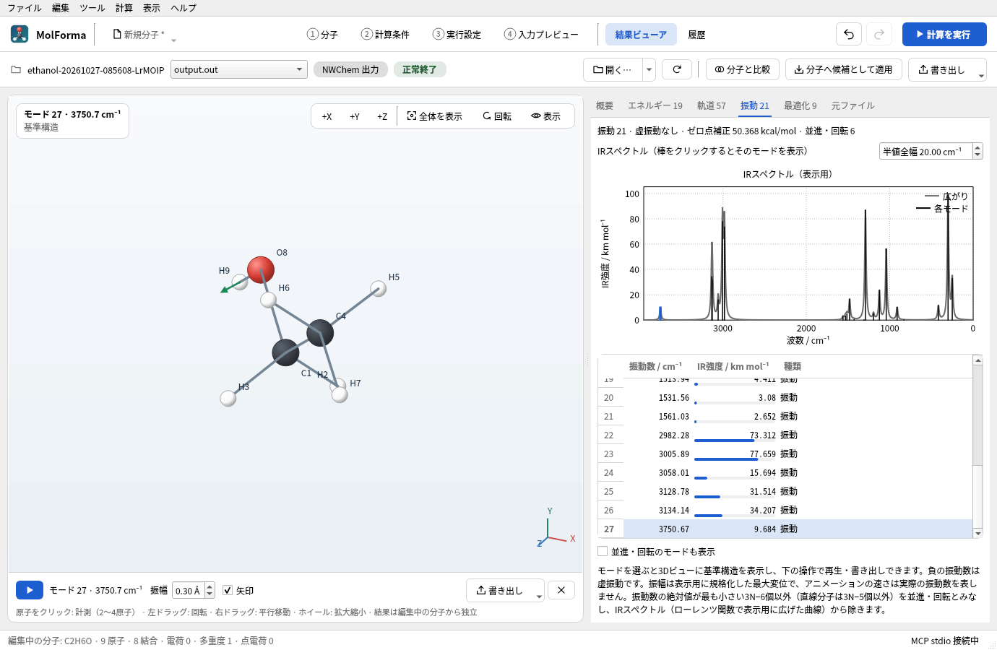Click the redo arrow button

[x=879, y=34]
